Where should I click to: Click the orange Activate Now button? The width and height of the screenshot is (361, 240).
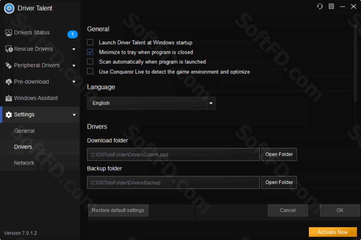[333, 232]
